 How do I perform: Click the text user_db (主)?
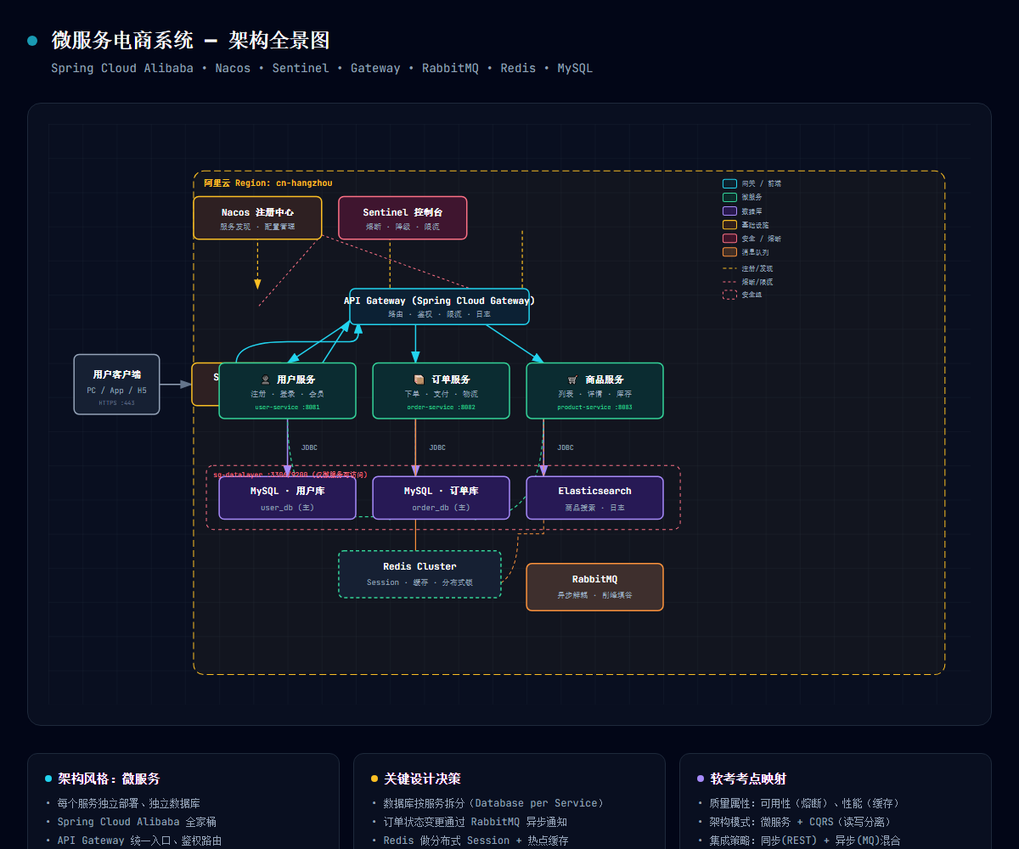(x=287, y=508)
